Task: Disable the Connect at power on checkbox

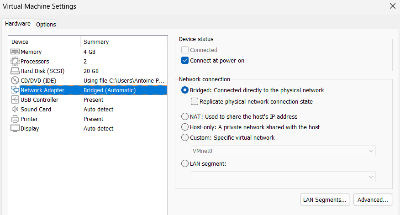Action: click(x=185, y=61)
